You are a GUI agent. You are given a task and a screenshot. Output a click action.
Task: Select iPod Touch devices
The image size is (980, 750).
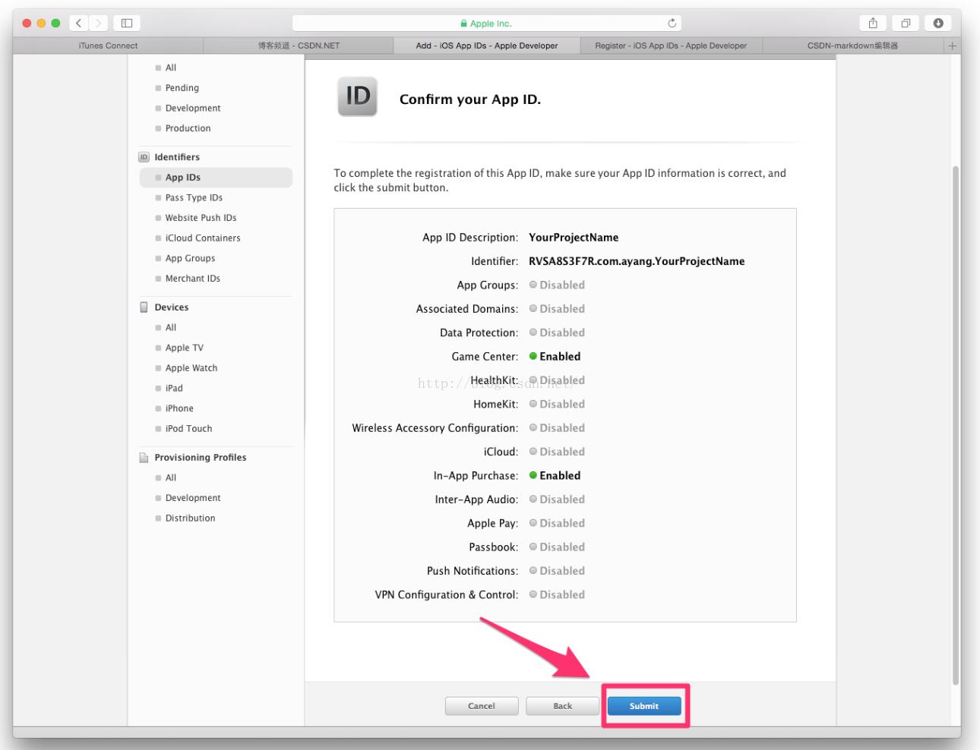[188, 429]
